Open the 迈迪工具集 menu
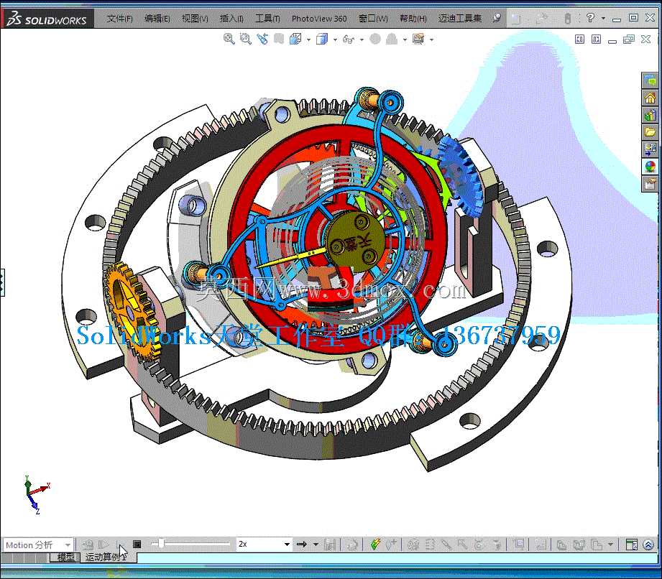The width and height of the screenshot is (662, 579). coord(460,19)
